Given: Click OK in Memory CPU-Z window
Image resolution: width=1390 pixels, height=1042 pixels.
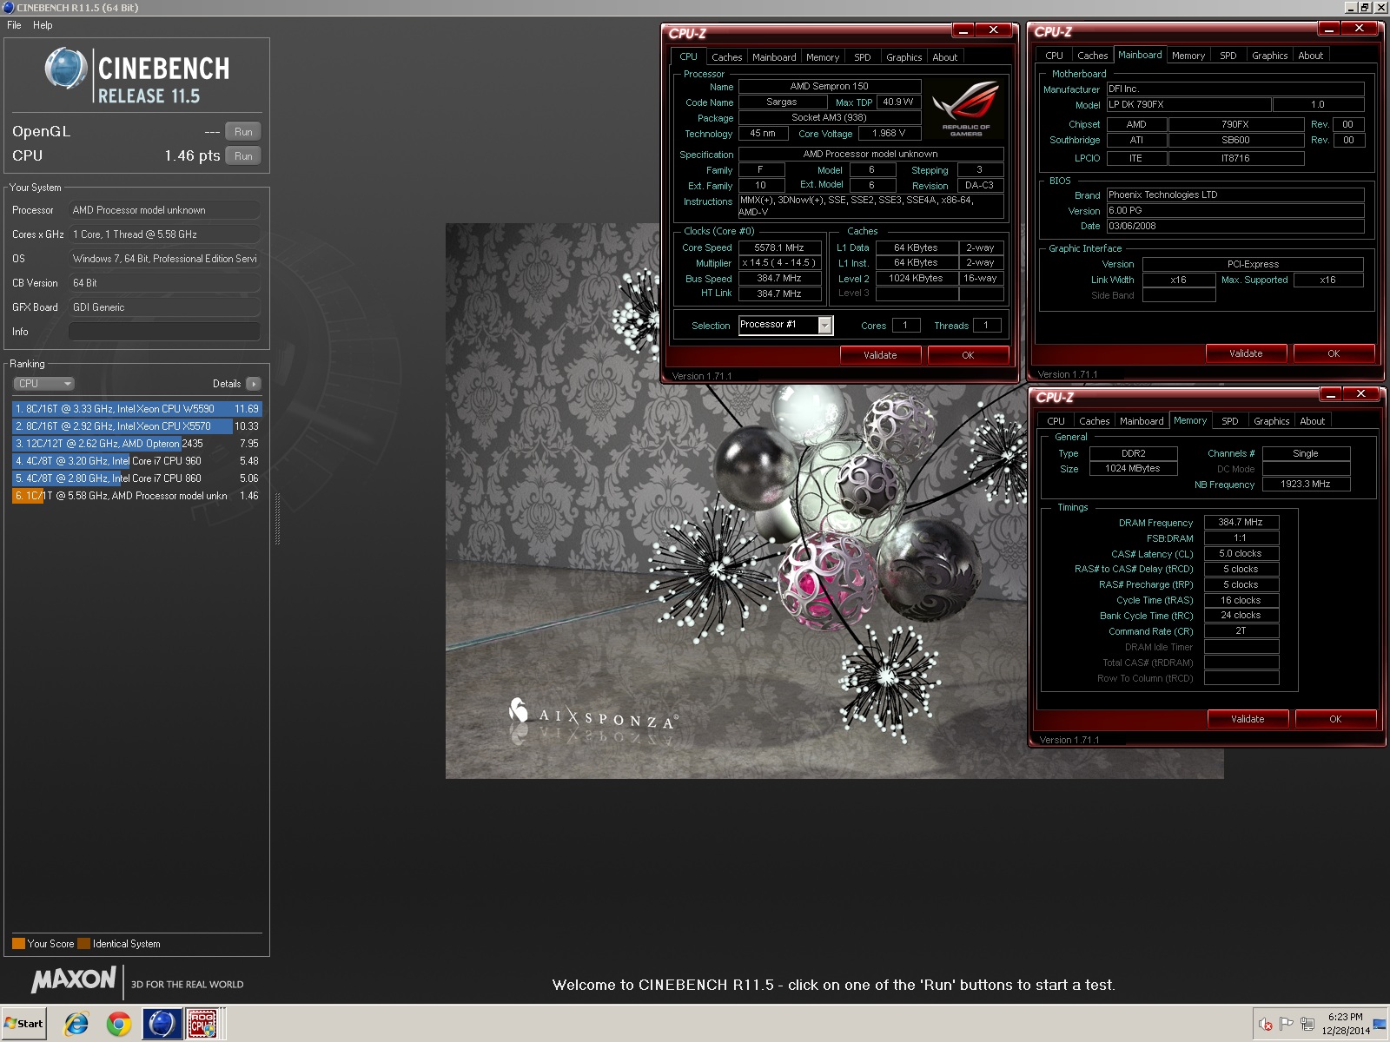Looking at the screenshot, I should [1335, 719].
